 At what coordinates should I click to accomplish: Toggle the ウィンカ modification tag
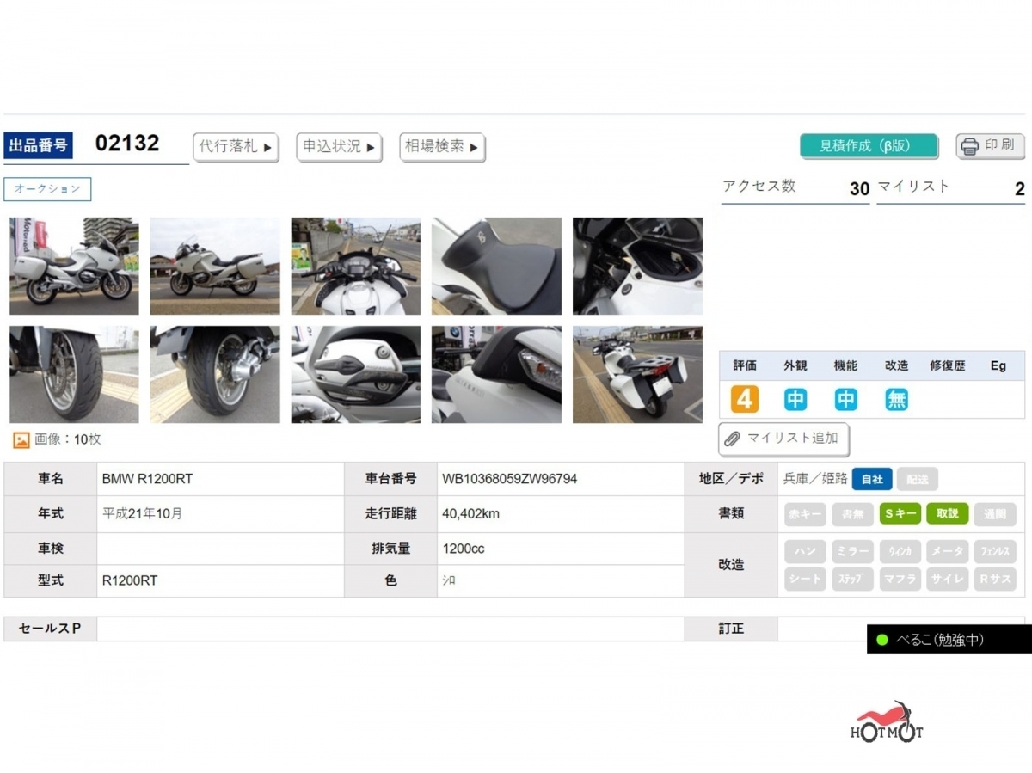900,552
